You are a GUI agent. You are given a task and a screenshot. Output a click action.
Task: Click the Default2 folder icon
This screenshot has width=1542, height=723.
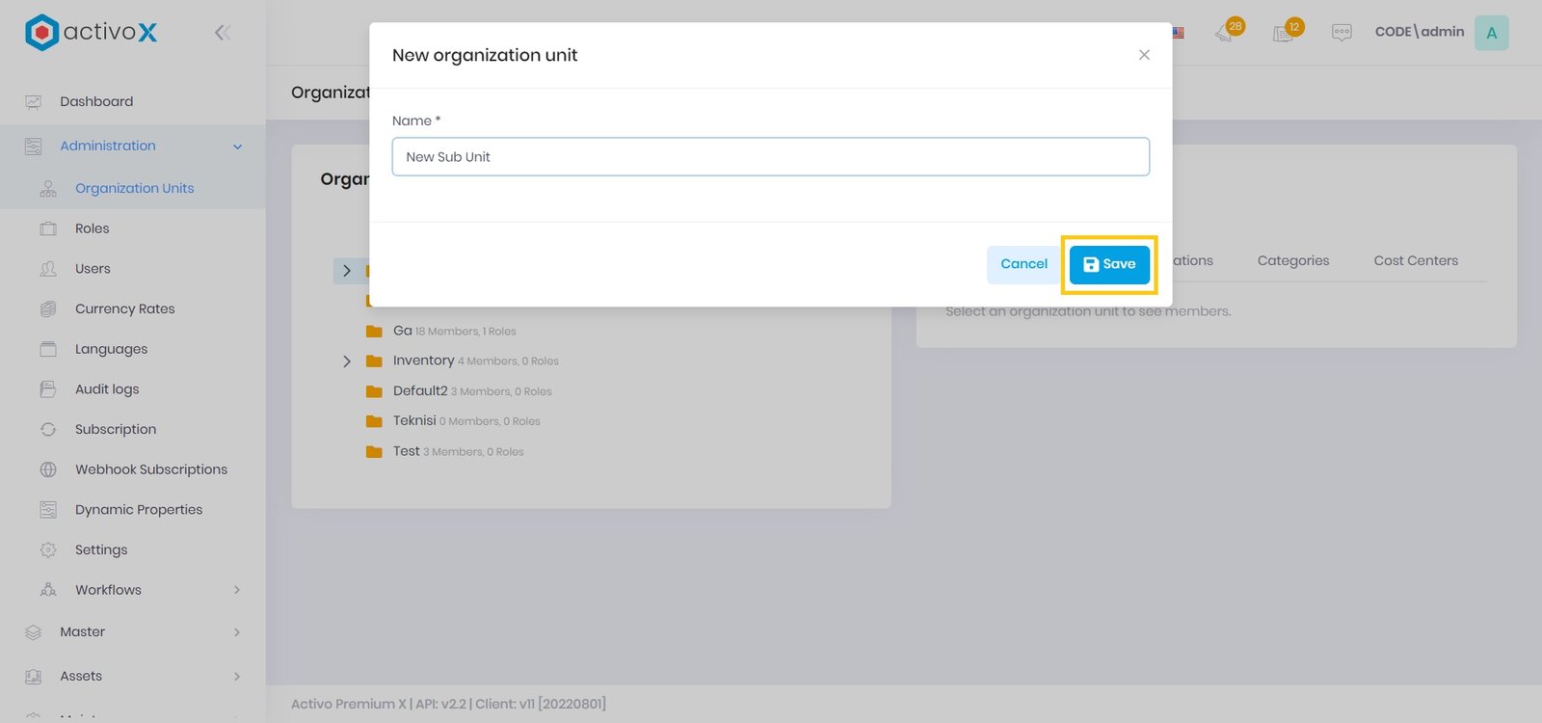click(374, 391)
